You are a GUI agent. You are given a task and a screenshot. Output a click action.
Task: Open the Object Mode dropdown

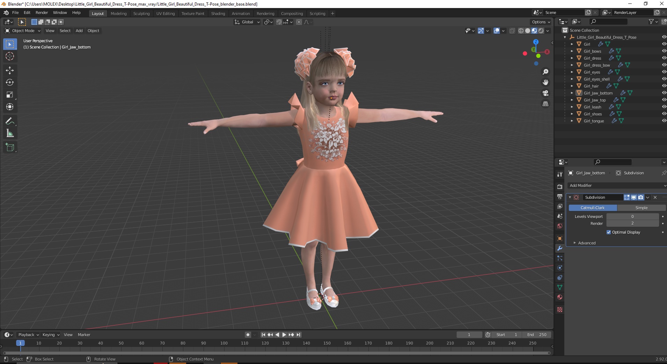pos(23,31)
